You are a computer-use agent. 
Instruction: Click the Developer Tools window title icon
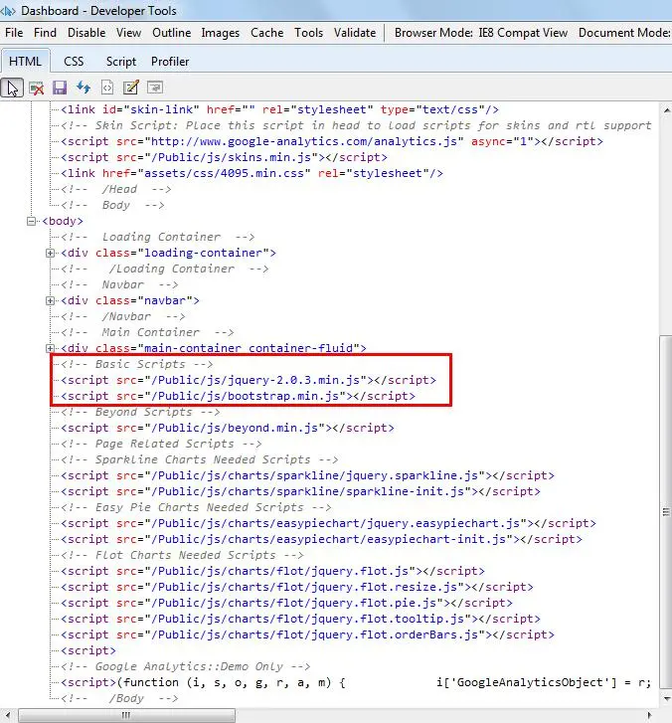8,10
